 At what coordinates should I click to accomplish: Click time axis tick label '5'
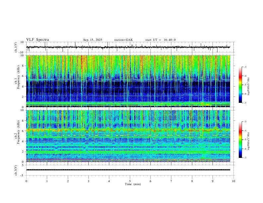(x=130, y=181)
